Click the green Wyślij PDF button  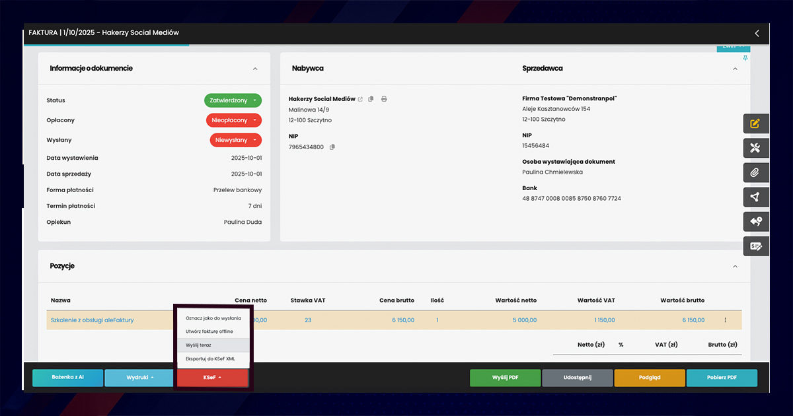(504, 378)
